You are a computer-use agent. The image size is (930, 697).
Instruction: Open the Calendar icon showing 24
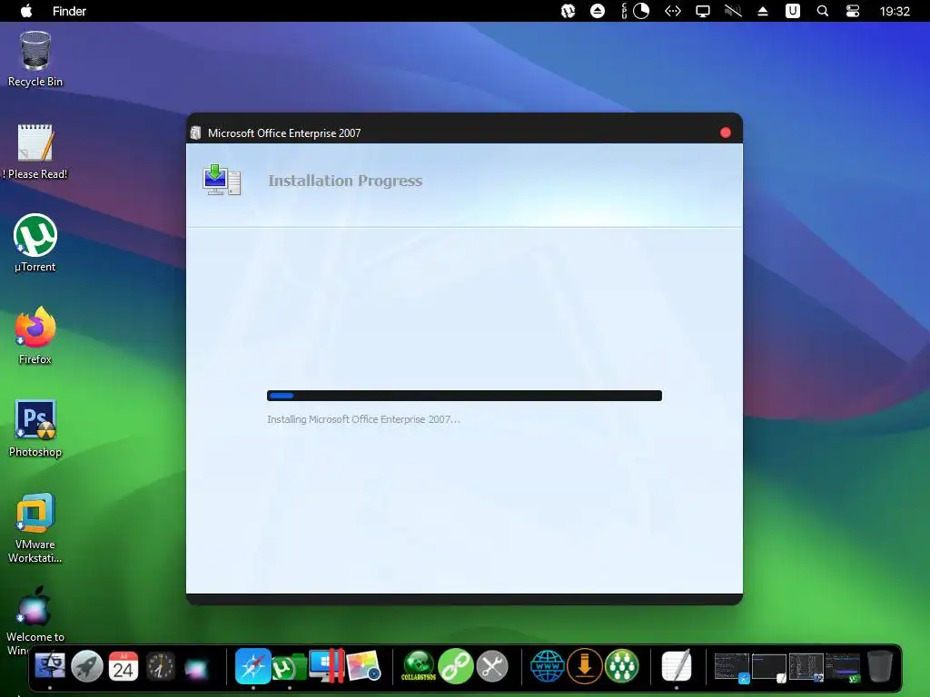click(x=124, y=666)
